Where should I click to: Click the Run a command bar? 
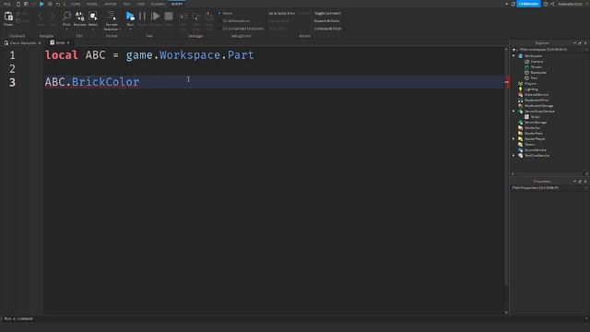[x=293, y=318]
